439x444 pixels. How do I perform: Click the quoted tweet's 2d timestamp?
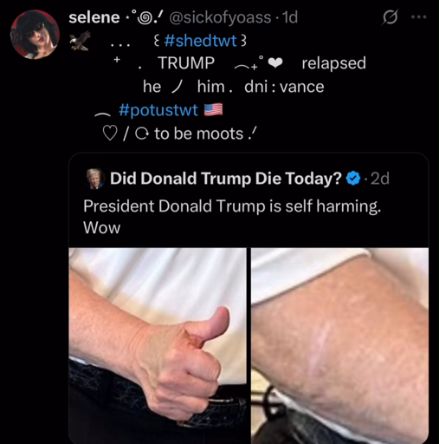click(380, 179)
